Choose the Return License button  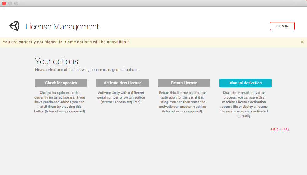tap(184, 83)
